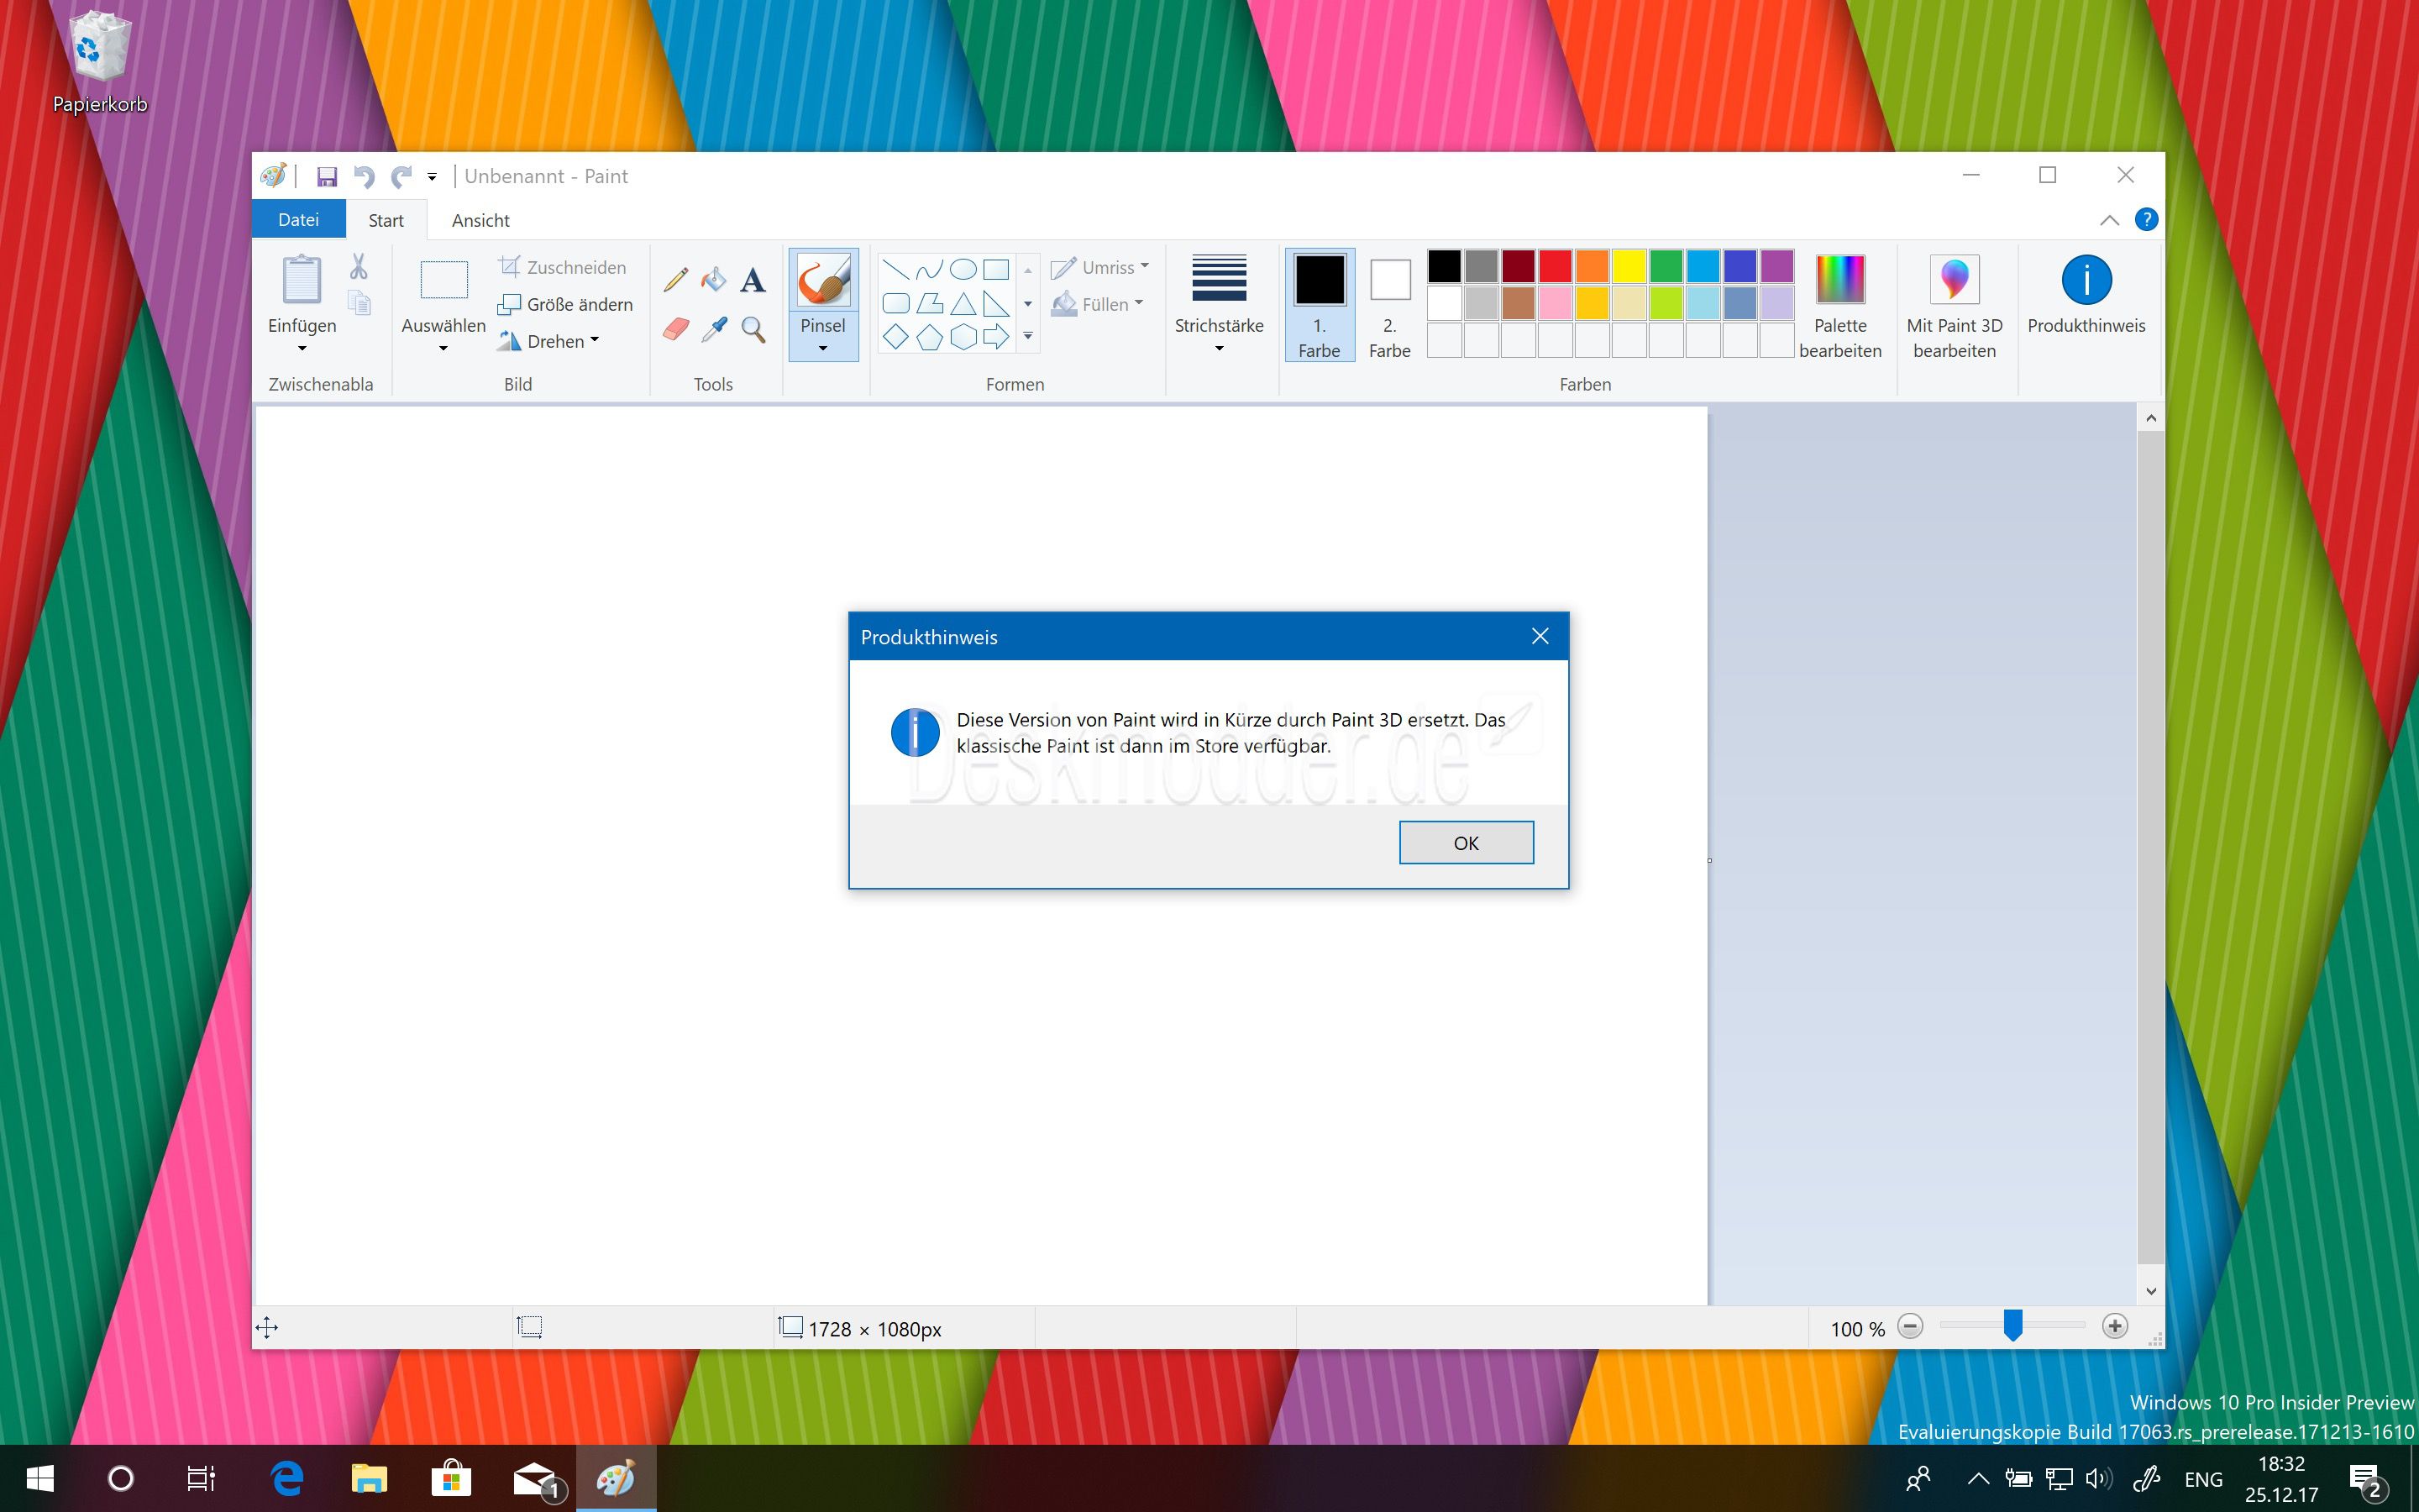
Task: Click the Copy icon below scissors
Action: click(359, 302)
